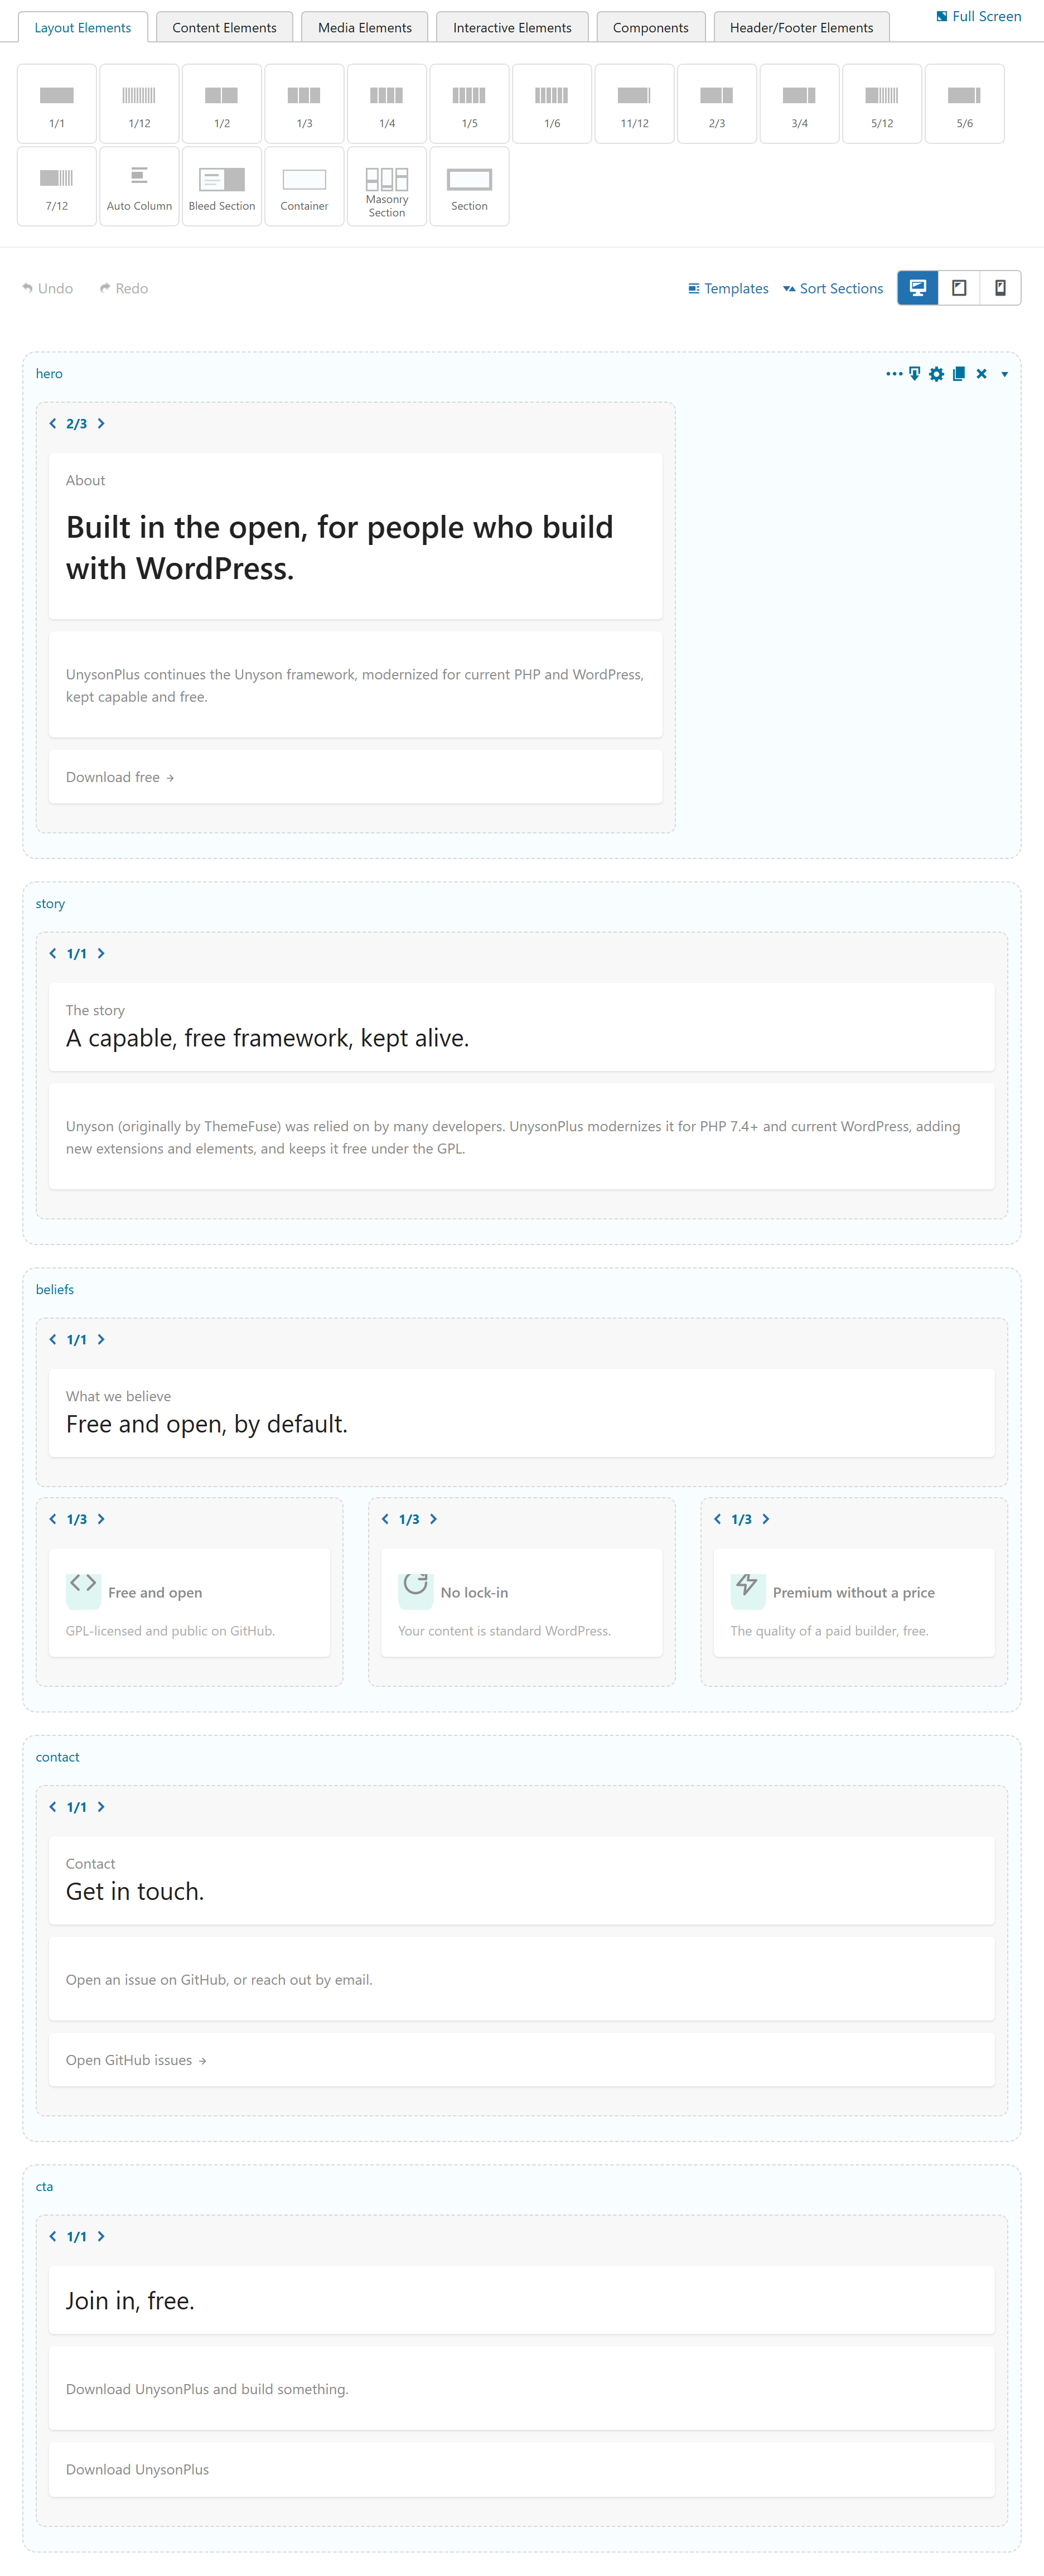Open the Templates menu

click(728, 288)
